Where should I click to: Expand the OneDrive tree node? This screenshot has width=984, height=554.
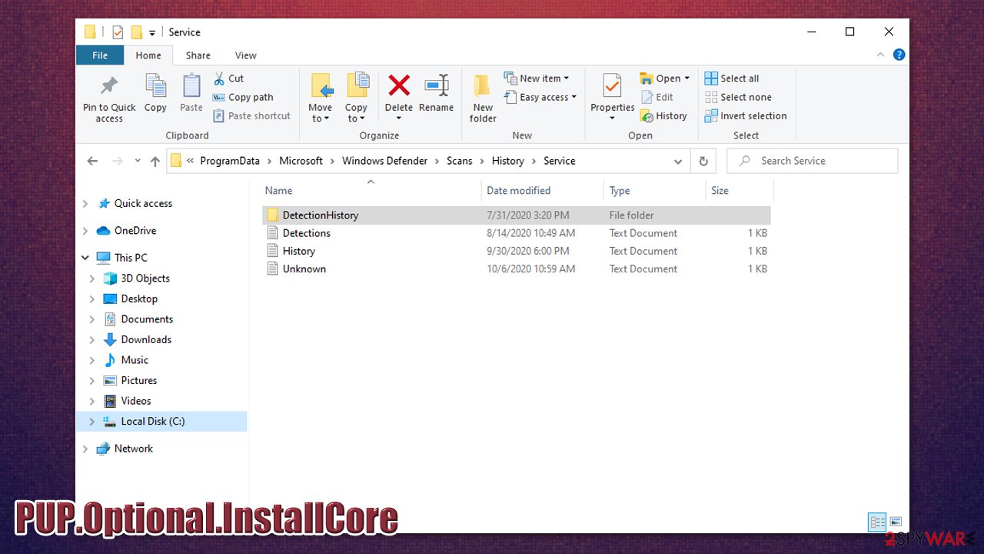[x=85, y=231]
